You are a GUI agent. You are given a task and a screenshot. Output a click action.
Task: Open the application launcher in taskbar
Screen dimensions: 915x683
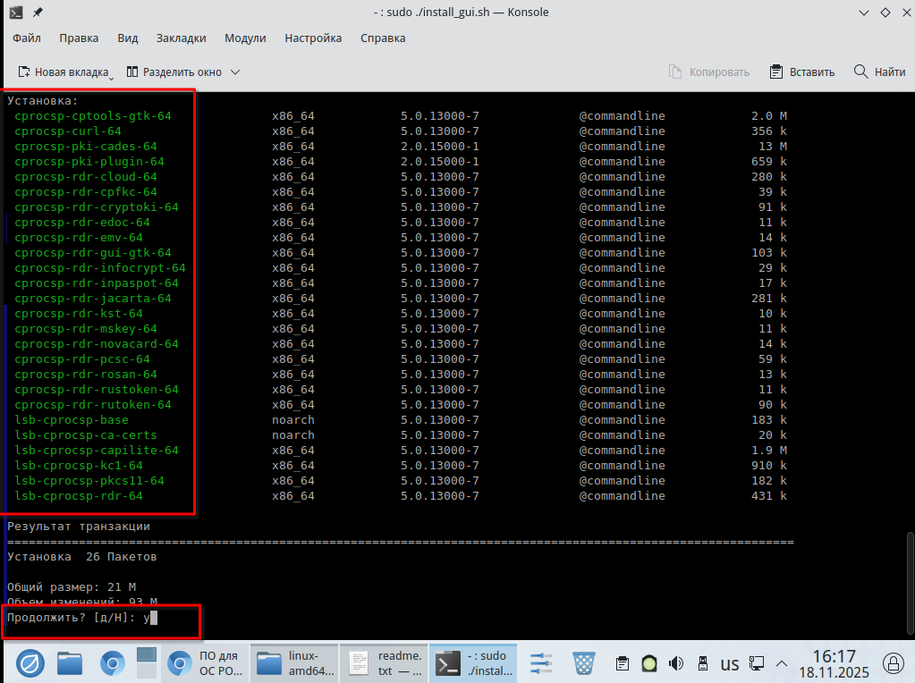[x=30, y=662]
